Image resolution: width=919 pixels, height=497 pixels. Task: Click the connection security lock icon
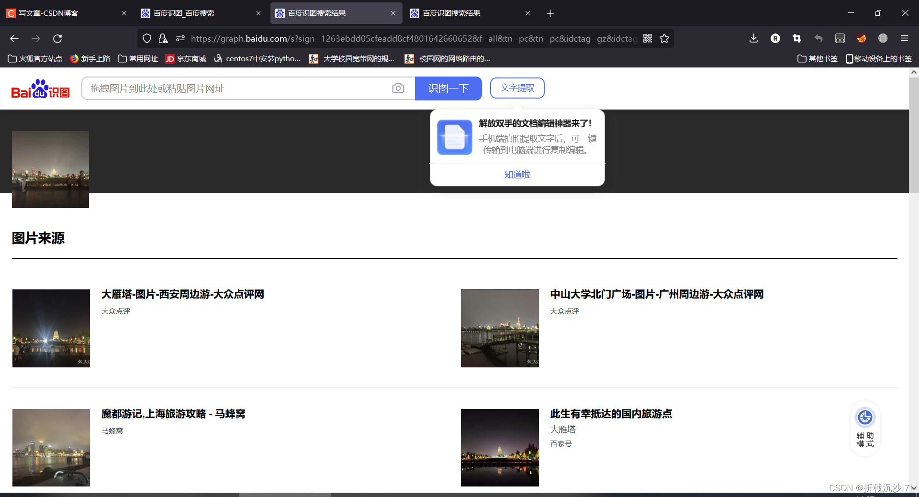[163, 38]
